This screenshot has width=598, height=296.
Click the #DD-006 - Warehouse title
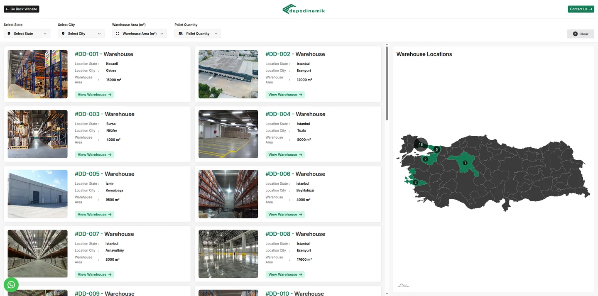click(296, 174)
